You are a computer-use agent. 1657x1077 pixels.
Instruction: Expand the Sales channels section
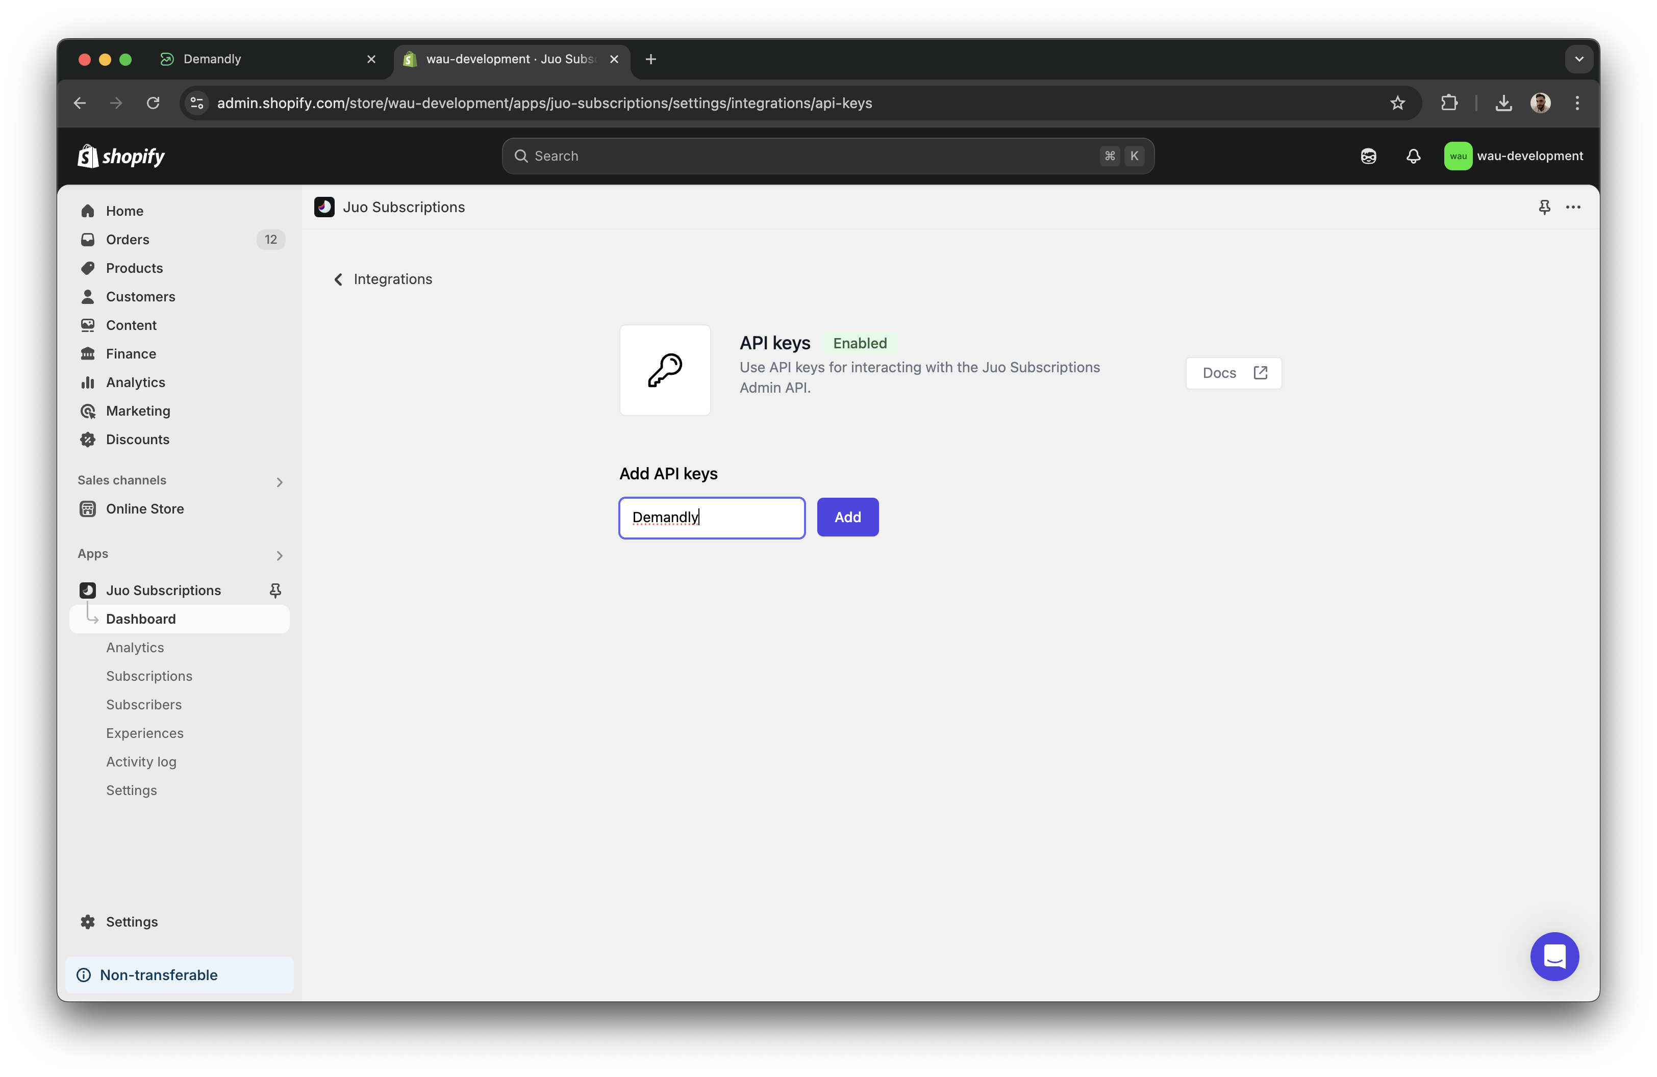point(279,481)
